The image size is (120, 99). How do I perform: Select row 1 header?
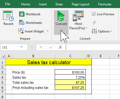coord(3,62)
